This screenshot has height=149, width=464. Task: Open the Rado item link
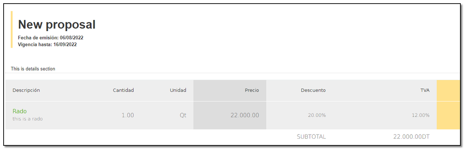click(x=20, y=111)
